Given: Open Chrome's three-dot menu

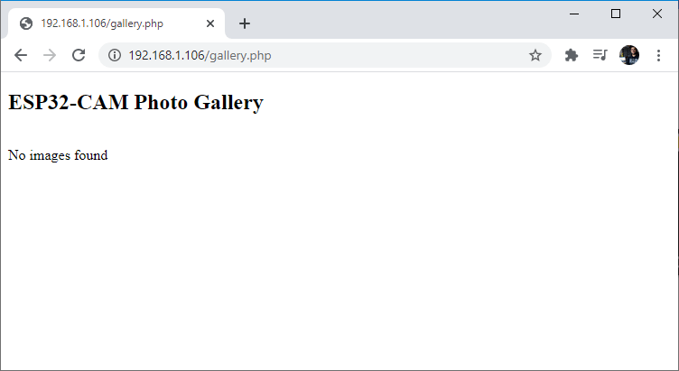Looking at the screenshot, I should click(x=658, y=55).
